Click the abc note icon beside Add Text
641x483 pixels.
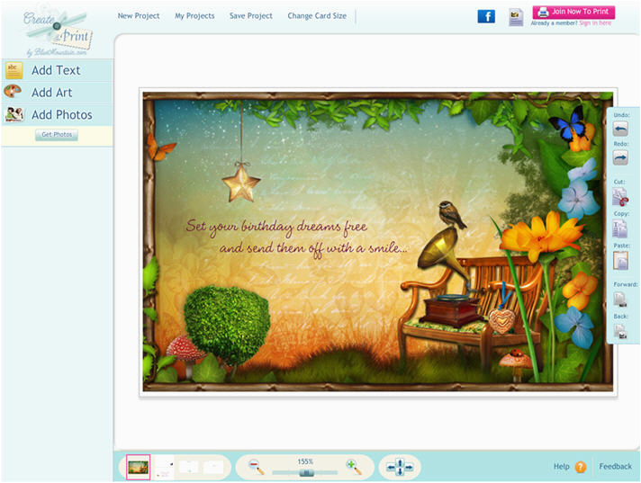14,70
